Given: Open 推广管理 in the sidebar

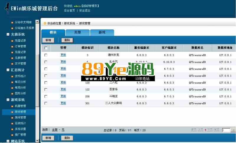Looking at the screenshot, I should click(20, 134).
